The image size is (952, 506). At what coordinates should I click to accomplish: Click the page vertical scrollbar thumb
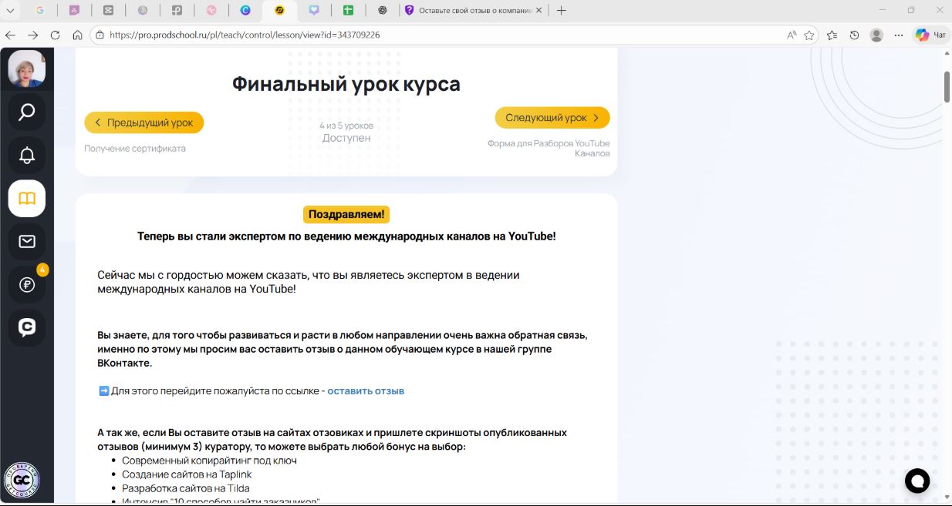947,86
